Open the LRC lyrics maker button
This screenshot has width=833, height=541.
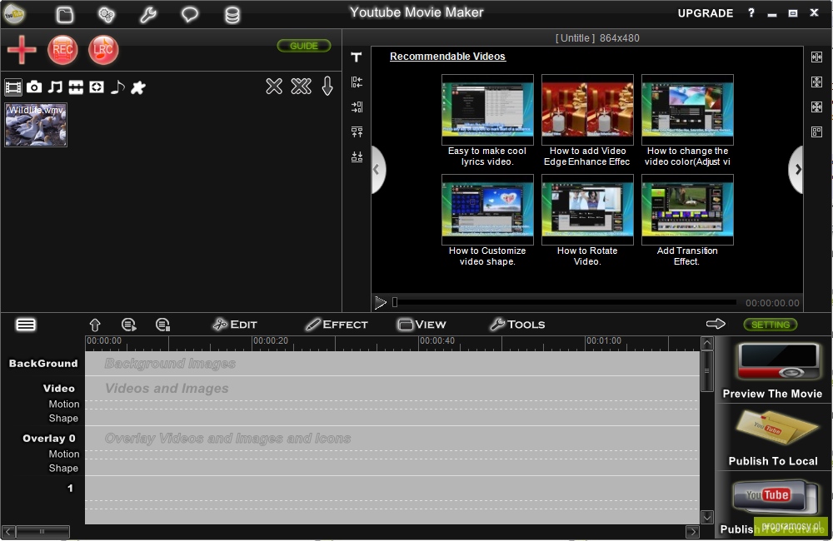[103, 50]
